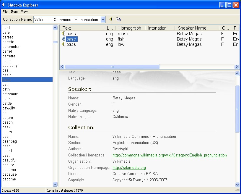Viewport: 241px width, 194px height.
Task: Click the Shtooka Explorer title bar icon
Action: (x=4, y=5)
